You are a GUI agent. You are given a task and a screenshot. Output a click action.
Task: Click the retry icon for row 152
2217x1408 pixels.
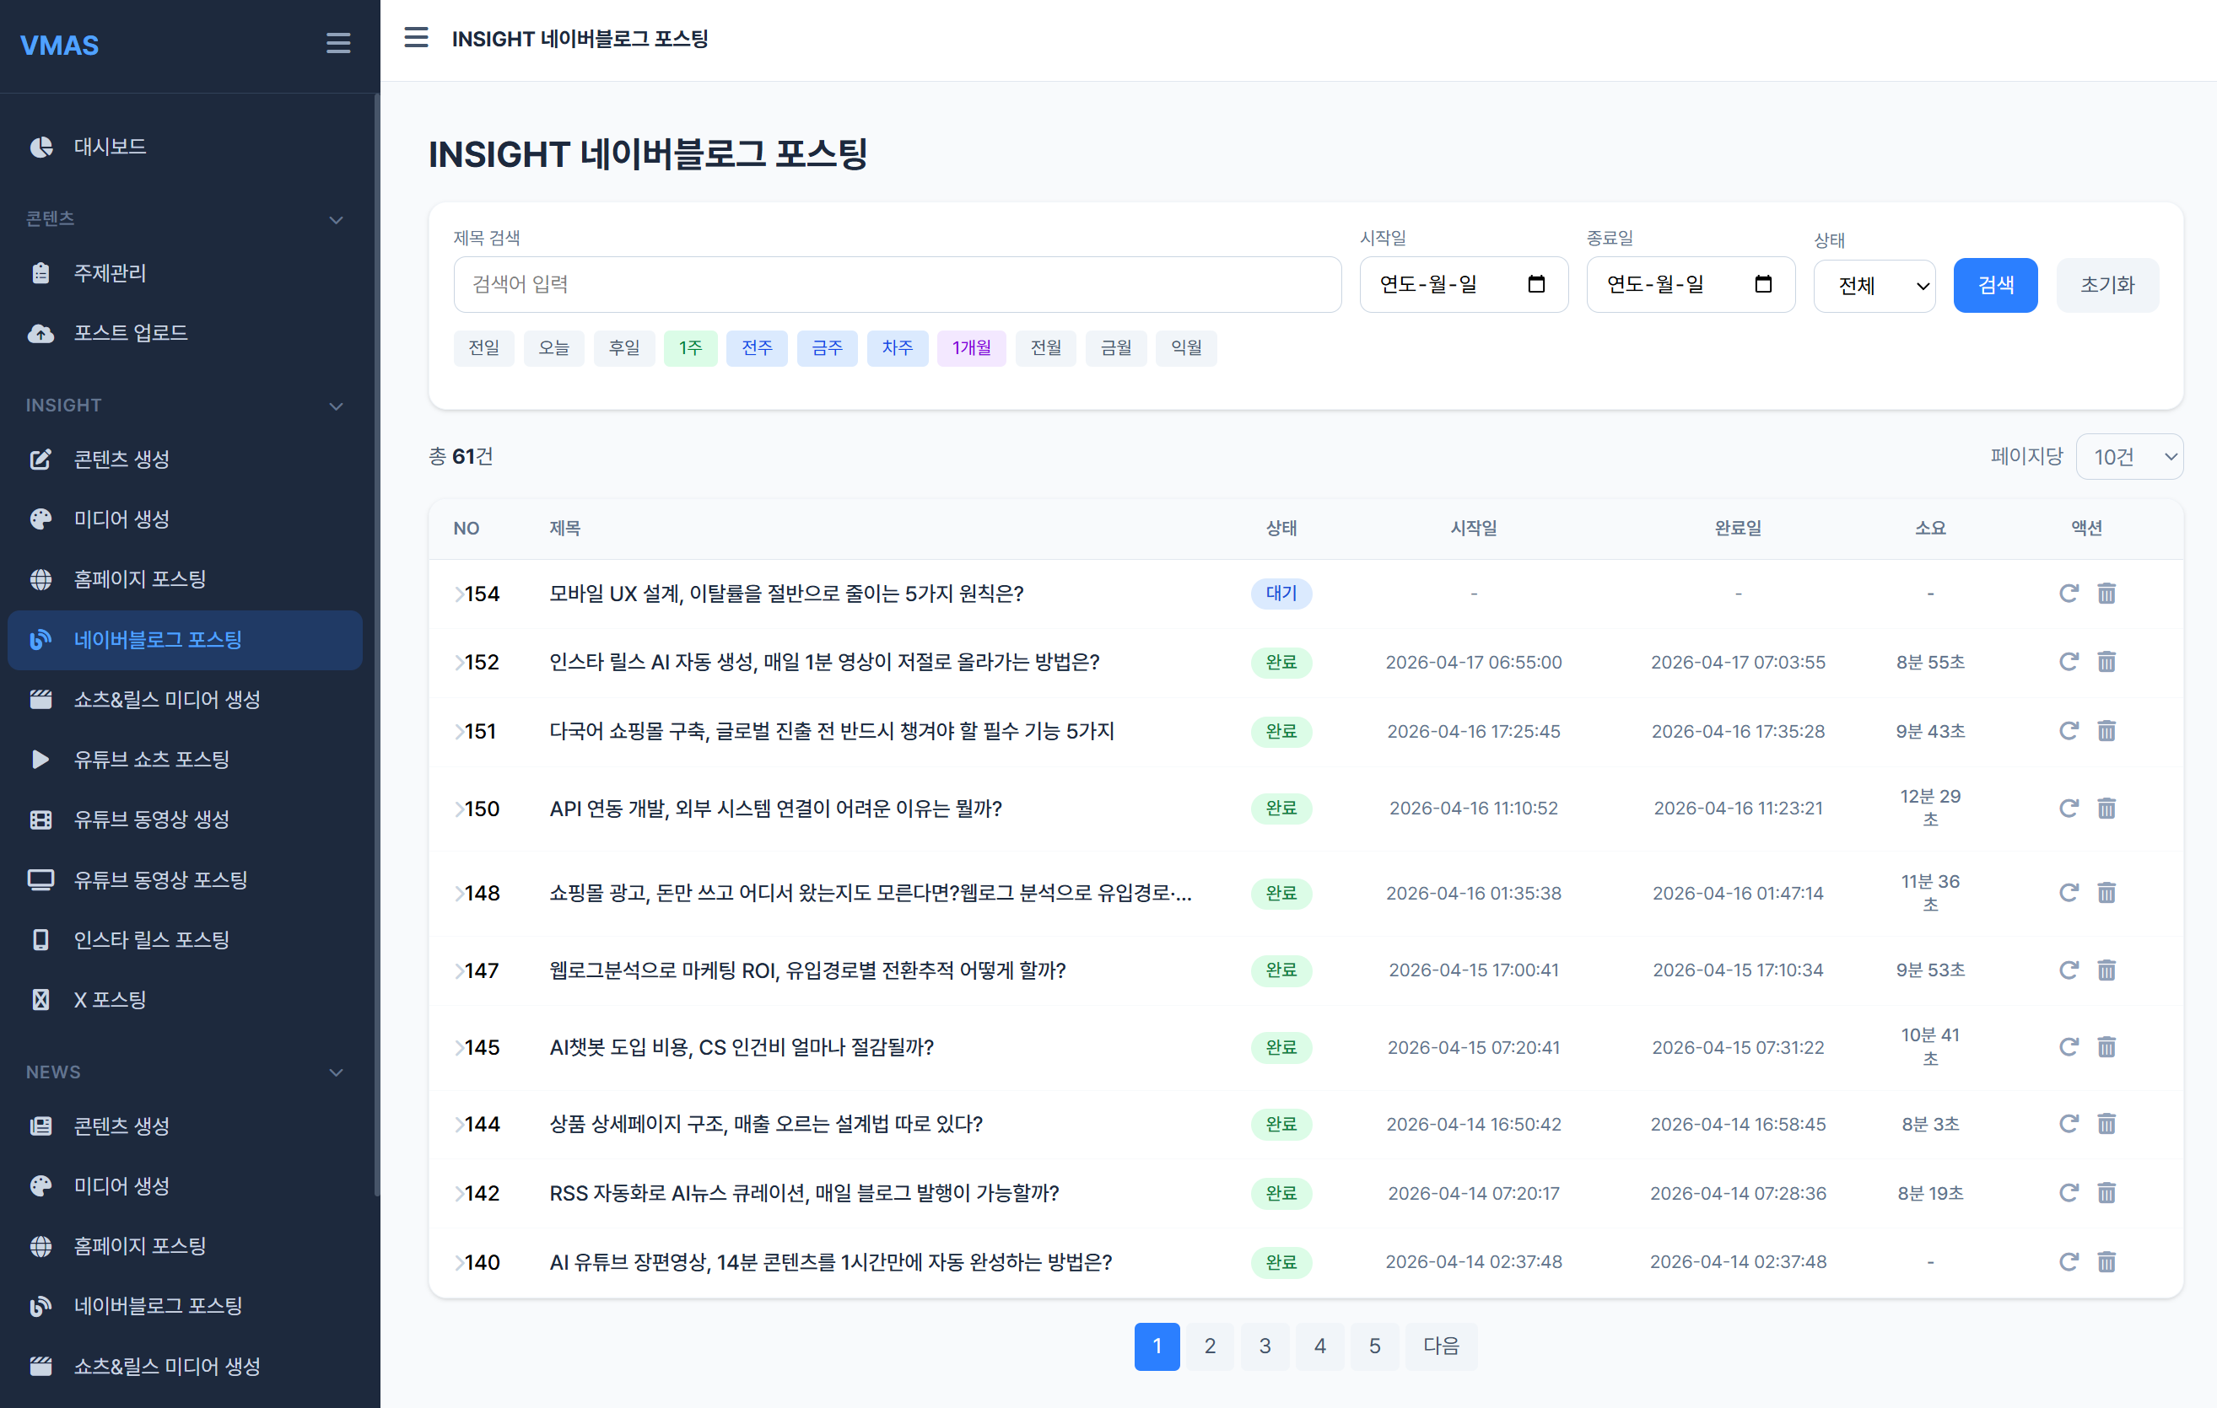point(2068,662)
